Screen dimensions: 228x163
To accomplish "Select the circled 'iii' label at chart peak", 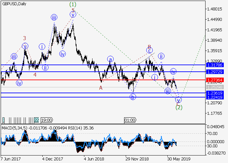I will tap(54, 17).
